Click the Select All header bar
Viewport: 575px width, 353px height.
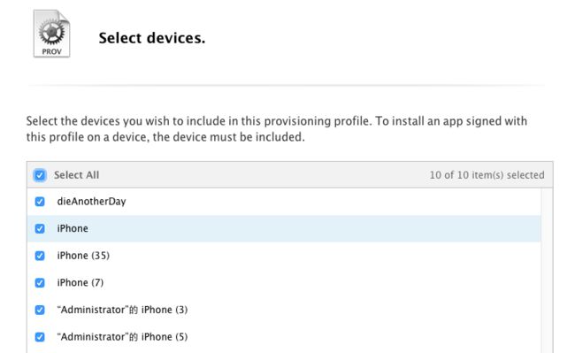[x=289, y=175]
